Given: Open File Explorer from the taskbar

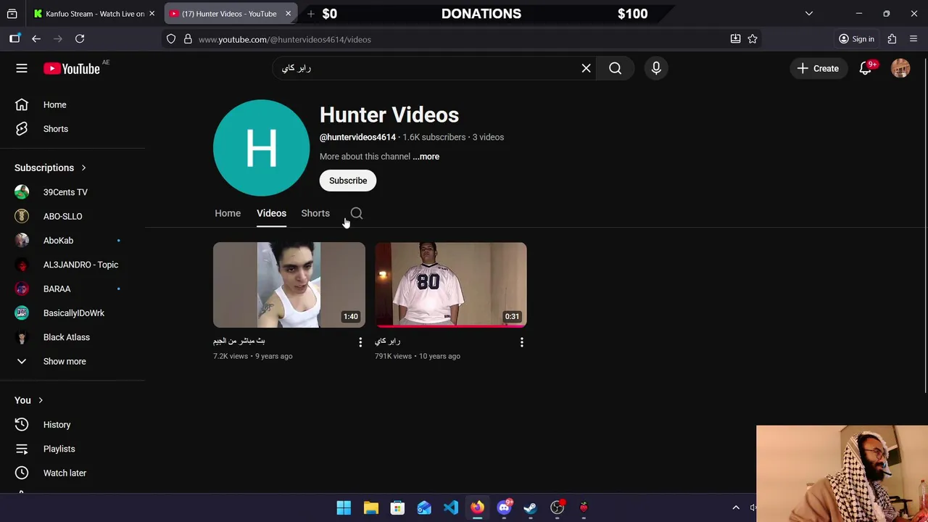Looking at the screenshot, I should pyautogui.click(x=370, y=507).
